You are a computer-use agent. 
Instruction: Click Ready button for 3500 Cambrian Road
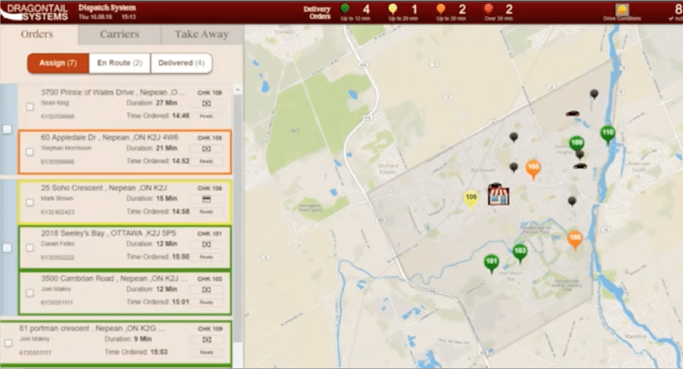click(x=206, y=302)
